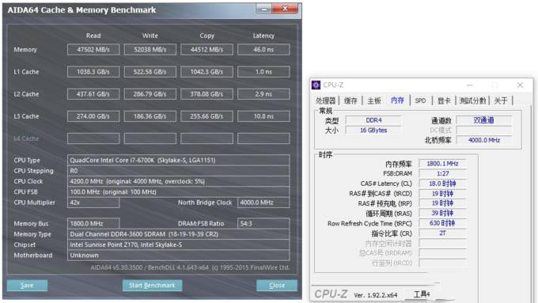The width and height of the screenshot is (538, 303).
Task: Click DRAM:FSB Ratio value 54:3
Action: 263,223
